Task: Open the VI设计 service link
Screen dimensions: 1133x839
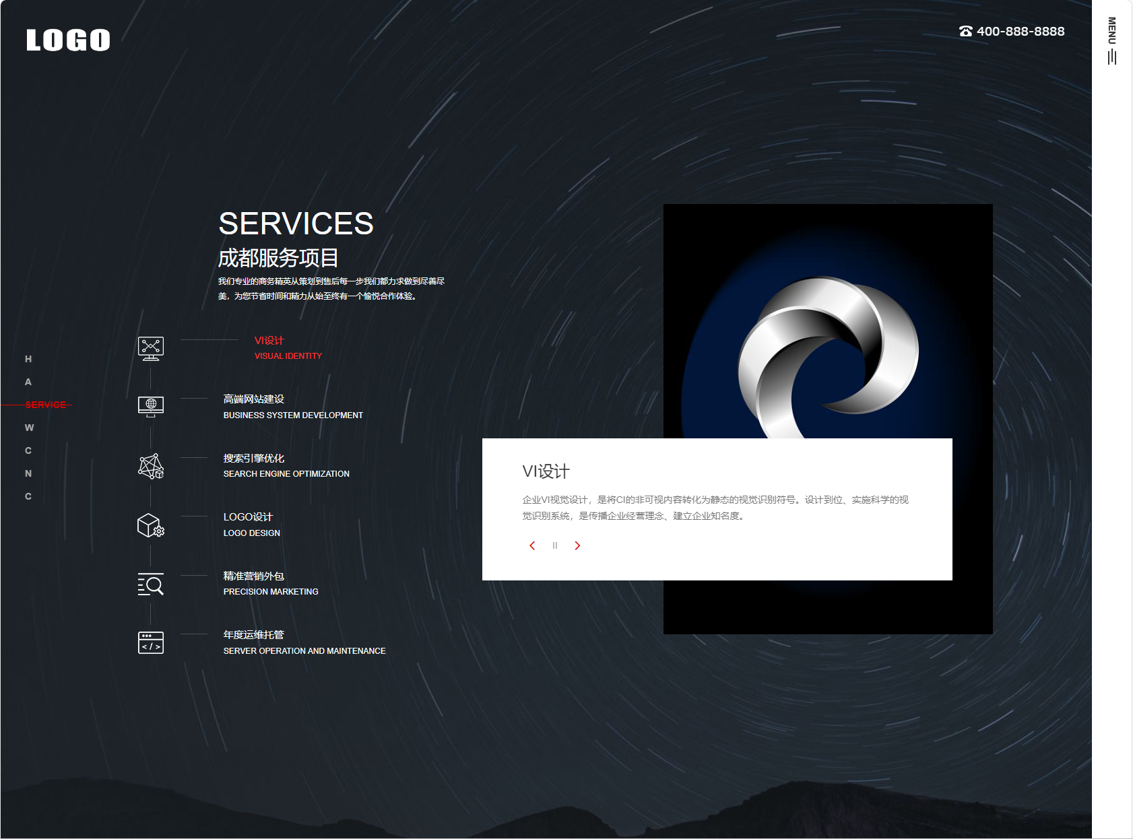Action: (x=269, y=340)
